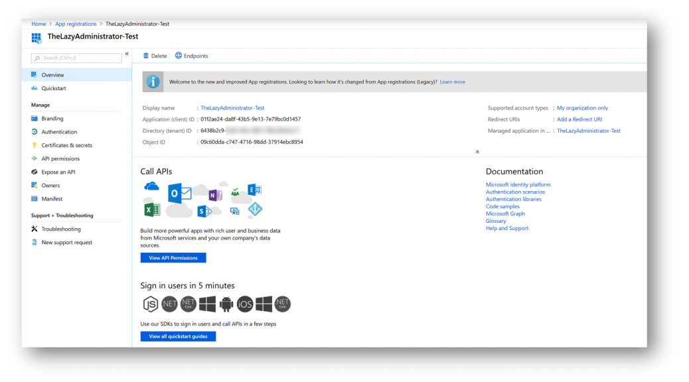
Task: Click the Manifest icon in sidebar
Action: pyautogui.click(x=34, y=199)
